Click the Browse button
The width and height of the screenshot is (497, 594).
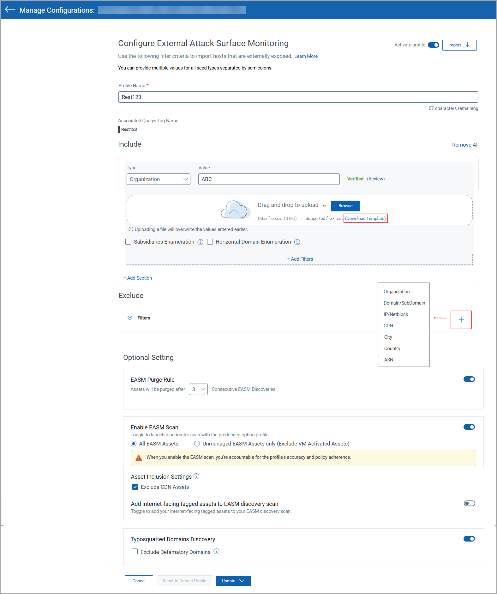tap(345, 206)
